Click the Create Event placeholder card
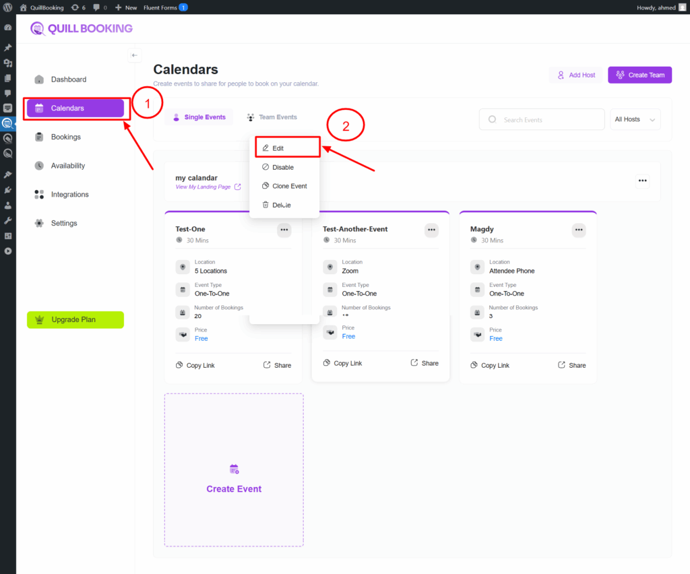 [x=234, y=470]
